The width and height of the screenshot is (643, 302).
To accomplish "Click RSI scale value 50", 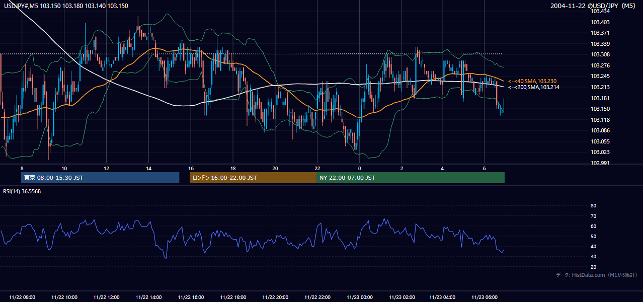I will tap(593, 236).
